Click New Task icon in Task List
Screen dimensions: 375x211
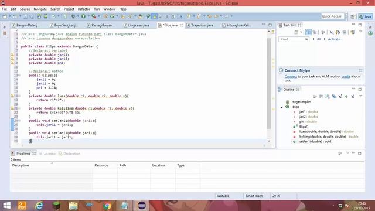(296, 32)
